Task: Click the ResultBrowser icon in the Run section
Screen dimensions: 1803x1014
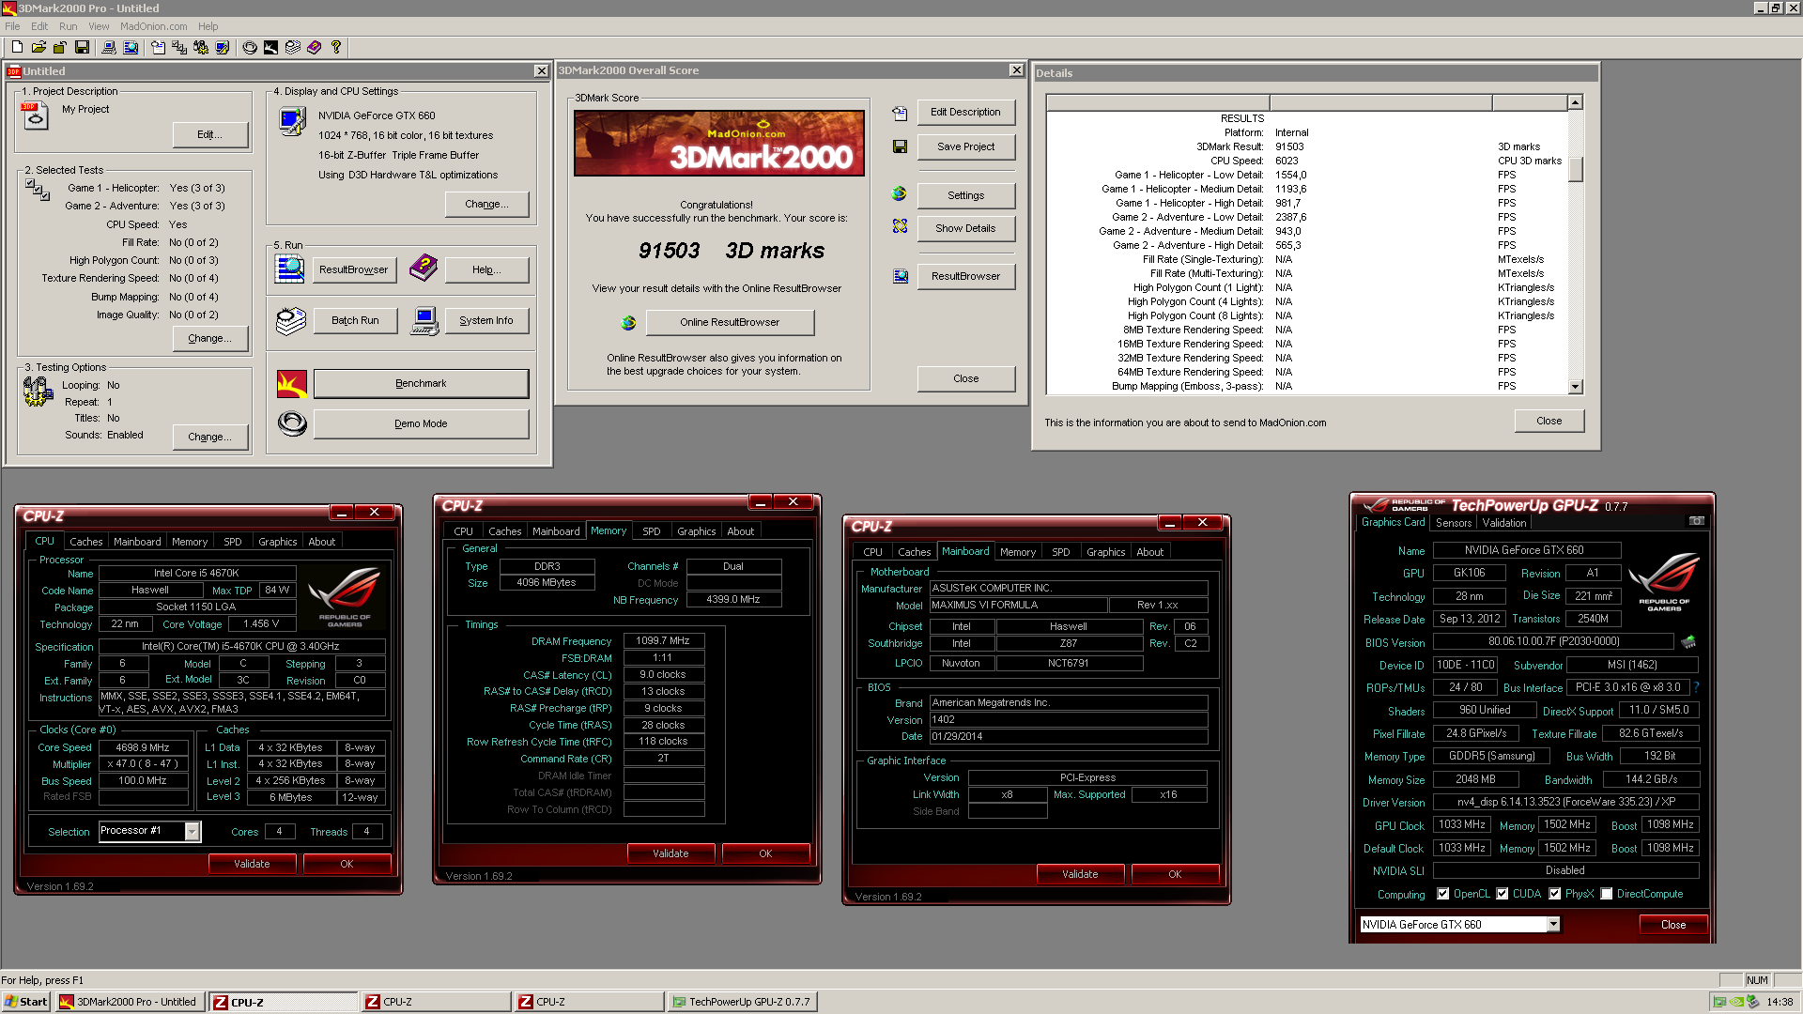Action: 289,269
